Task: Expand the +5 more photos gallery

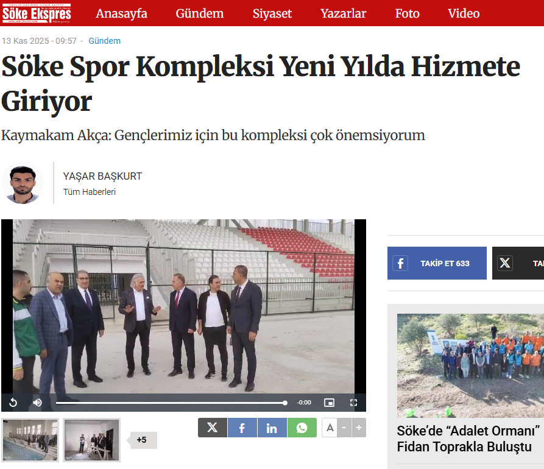Action: click(143, 440)
